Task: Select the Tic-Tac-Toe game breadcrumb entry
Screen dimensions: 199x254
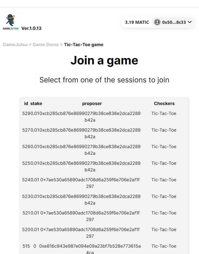Action: pos(83,44)
